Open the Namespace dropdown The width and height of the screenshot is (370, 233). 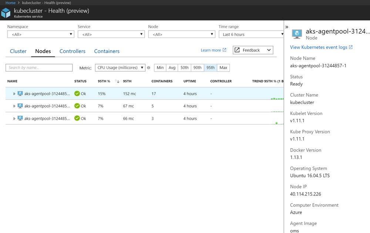pos(41,34)
